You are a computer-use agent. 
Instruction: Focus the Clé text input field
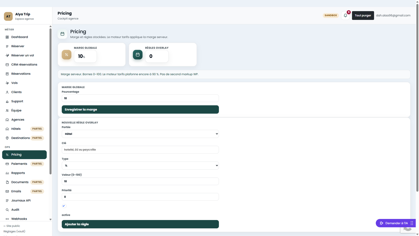pos(140,150)
